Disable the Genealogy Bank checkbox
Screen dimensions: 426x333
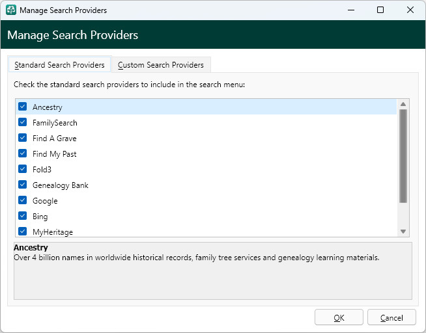click(x=23, y=185)
